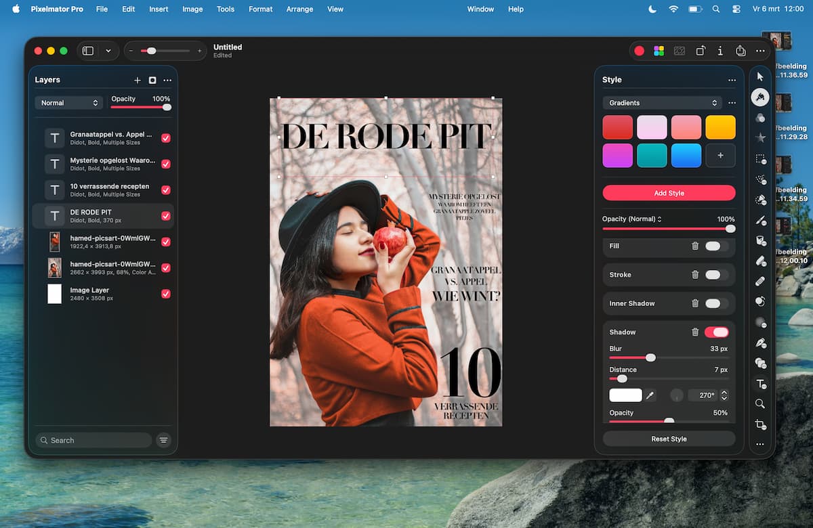Open the Window menu
Image resolution: width=813 pixels, height=528 pixels.
coord(480,9)
